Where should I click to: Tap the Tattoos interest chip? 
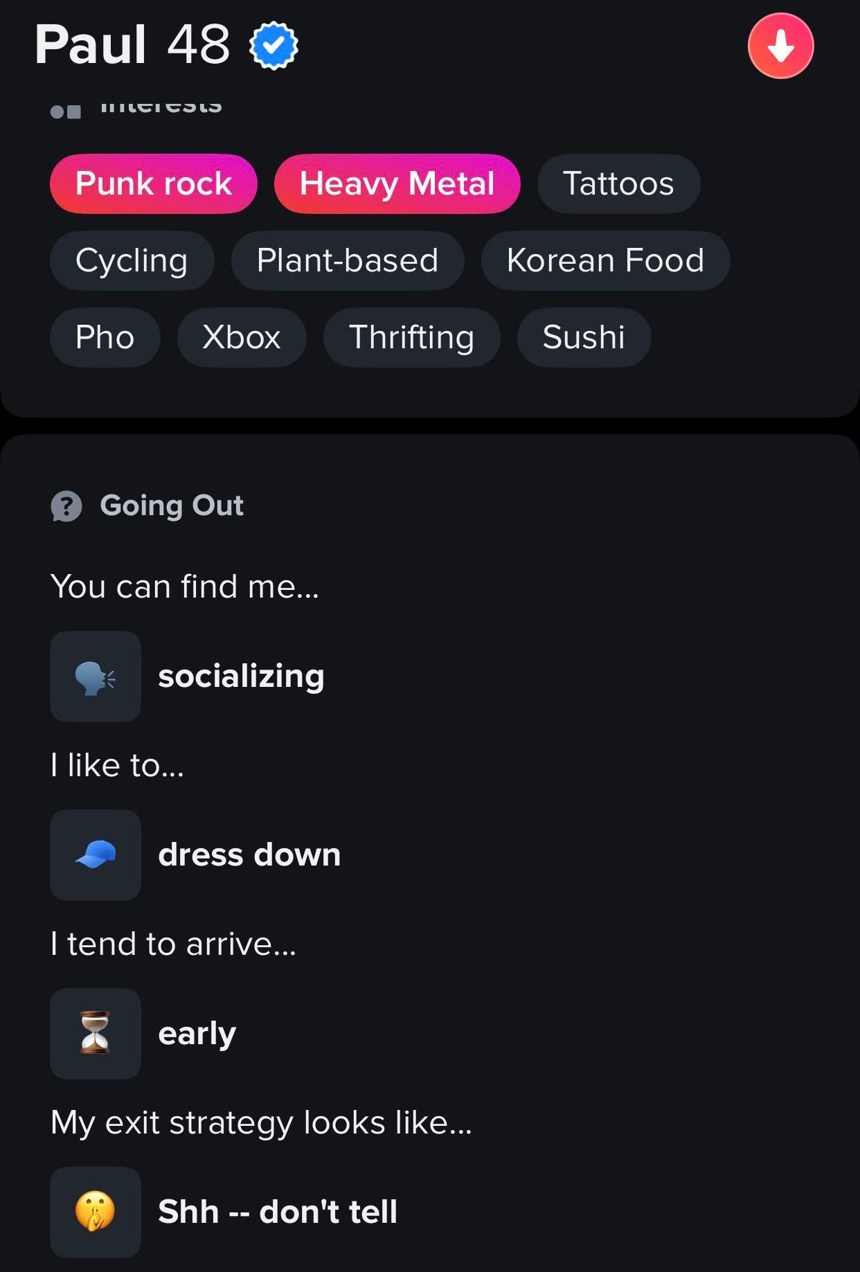pos(618,183)
